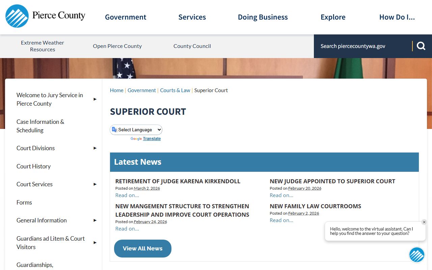The height and width of the screenshot is (270, 432).
Task: Expand the Court Divisions submenu arrow
Action: [x=95, y=148]
